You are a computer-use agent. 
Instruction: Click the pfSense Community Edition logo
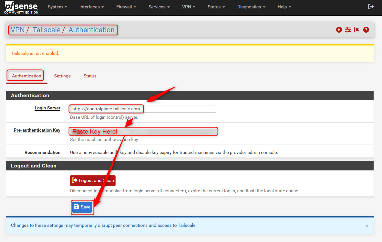21,7
